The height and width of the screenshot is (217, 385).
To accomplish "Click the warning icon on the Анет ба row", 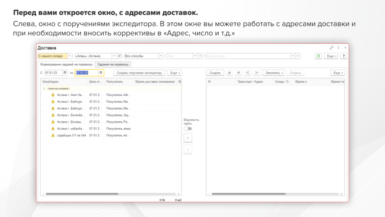I will (x=53, y=95).
